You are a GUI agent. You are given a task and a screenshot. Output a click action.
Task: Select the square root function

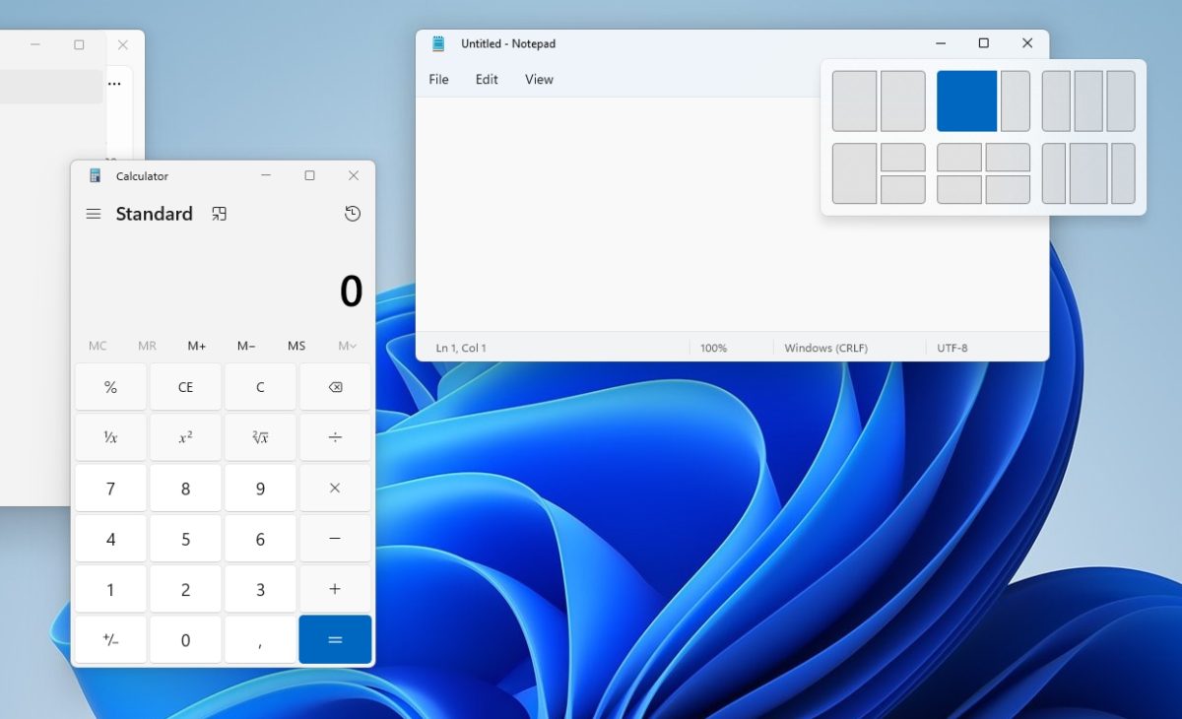[260, 436]
